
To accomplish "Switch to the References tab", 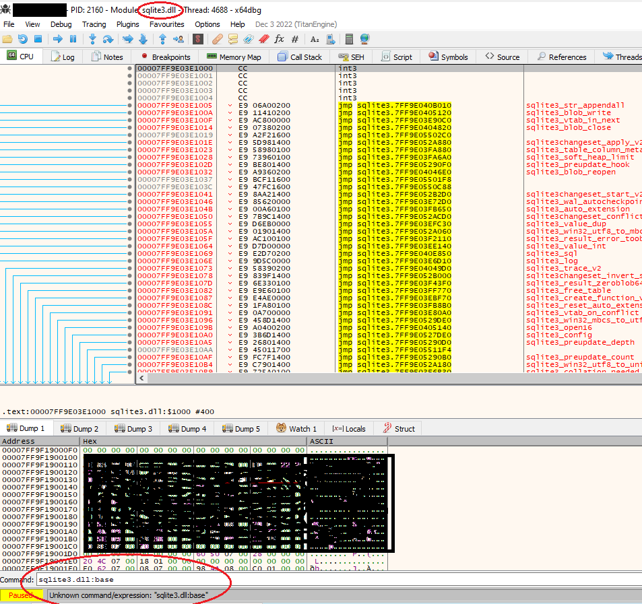I will 562,57.
